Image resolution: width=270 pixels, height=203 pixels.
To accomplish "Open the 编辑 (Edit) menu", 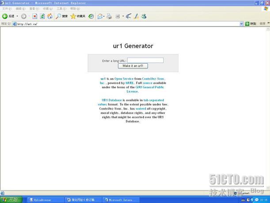I will (20, 8).
